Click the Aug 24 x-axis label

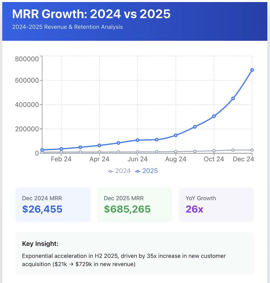[x=176, y=159]
